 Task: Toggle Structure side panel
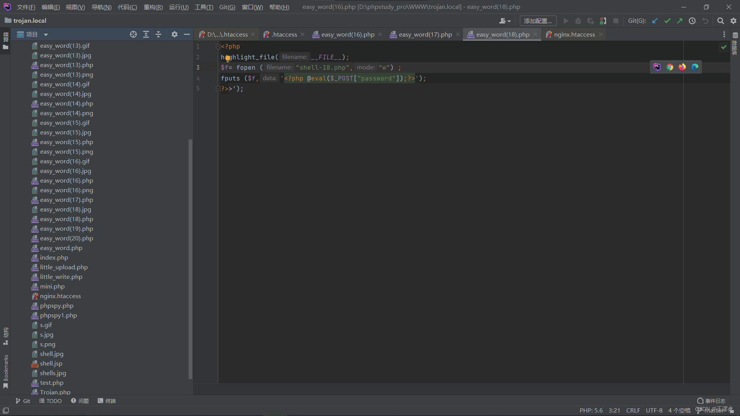(5, 336)
